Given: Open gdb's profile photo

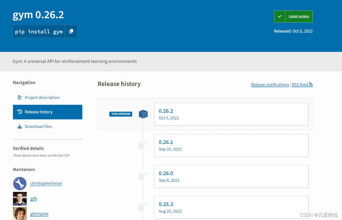Looking at the screenshot, I should [20, 199].
